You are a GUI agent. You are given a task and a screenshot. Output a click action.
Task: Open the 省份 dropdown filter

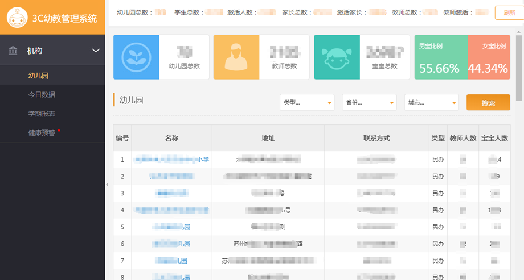click(369, 103)
